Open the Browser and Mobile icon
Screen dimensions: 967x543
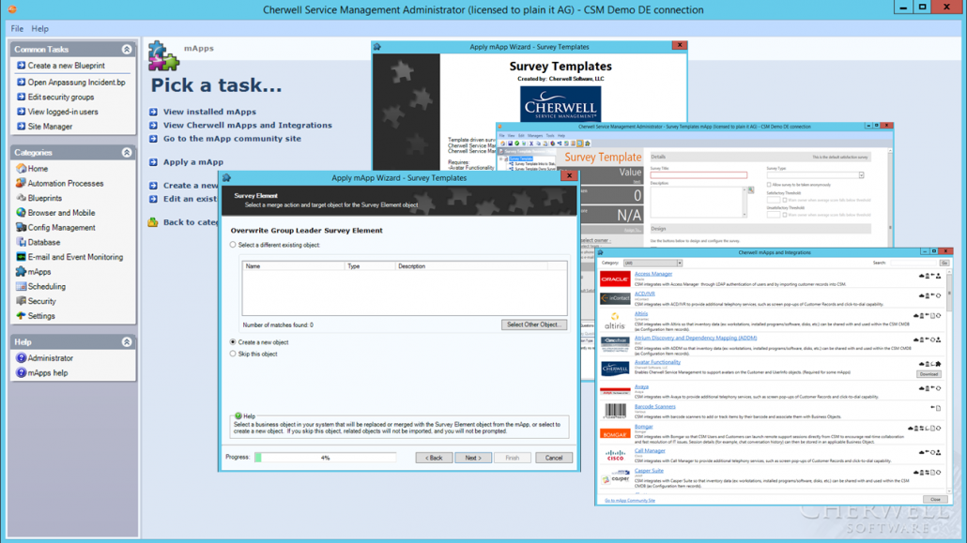[x=21, y=213]
